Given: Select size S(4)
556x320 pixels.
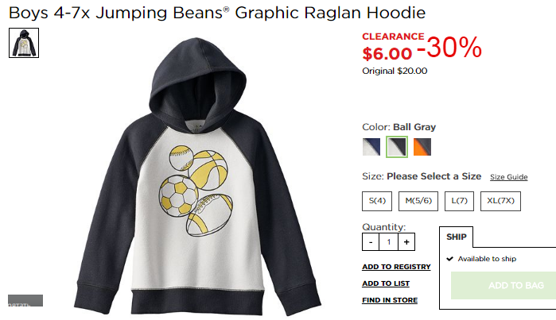Looking at the screenshot, I should click(x=377, y=201).
